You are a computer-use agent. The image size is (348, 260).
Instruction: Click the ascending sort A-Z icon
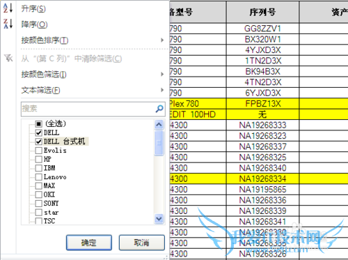click(8, 8)
